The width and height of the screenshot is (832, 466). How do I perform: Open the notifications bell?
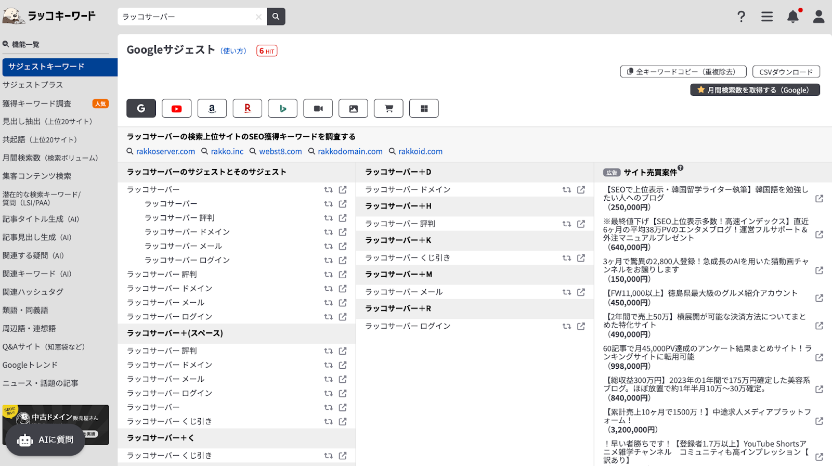(x=793, y=17)
